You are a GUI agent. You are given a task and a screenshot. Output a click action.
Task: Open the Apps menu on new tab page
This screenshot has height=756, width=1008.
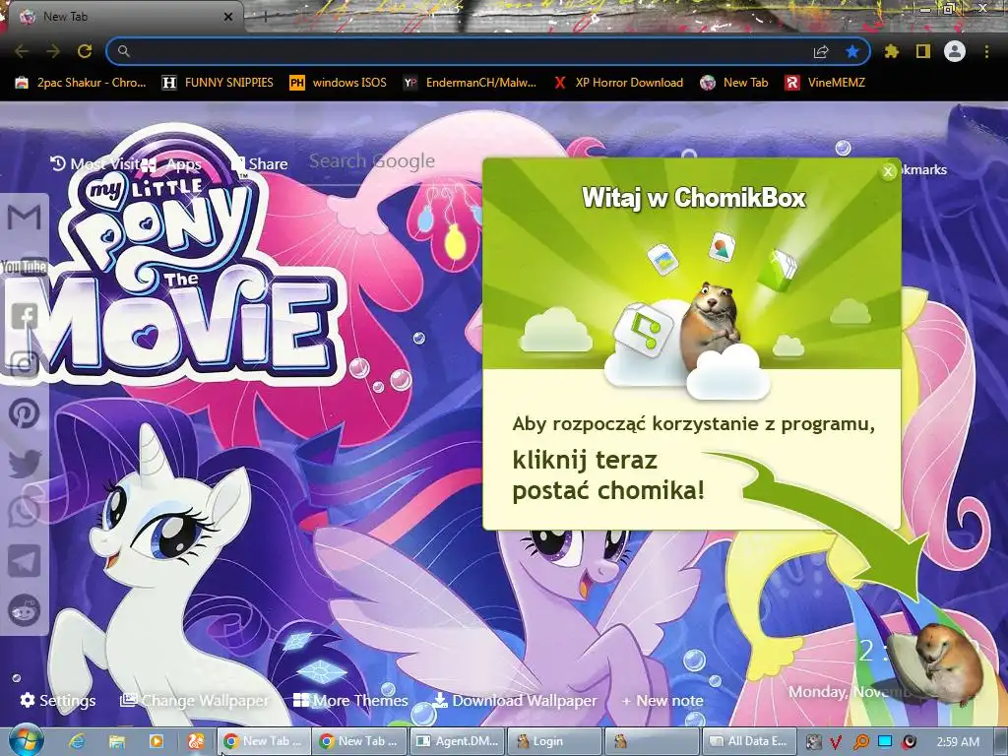click(x=172, y=164)
